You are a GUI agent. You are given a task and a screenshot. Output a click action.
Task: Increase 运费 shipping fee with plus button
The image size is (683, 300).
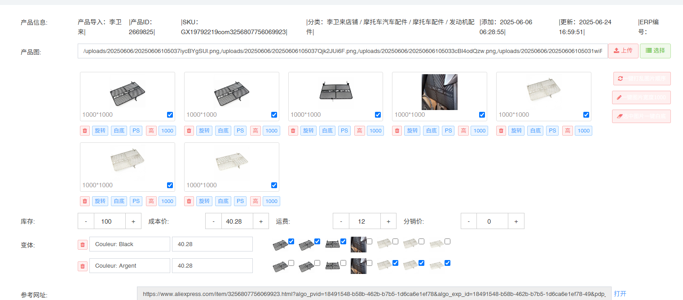point(388,221)
